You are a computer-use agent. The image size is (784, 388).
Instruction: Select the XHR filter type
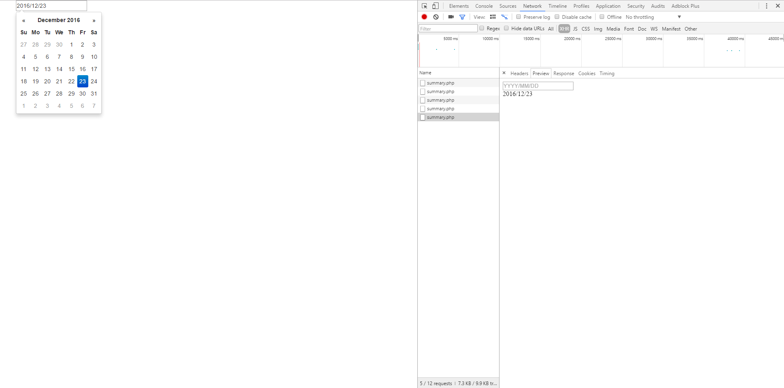[x=564, y=29]
